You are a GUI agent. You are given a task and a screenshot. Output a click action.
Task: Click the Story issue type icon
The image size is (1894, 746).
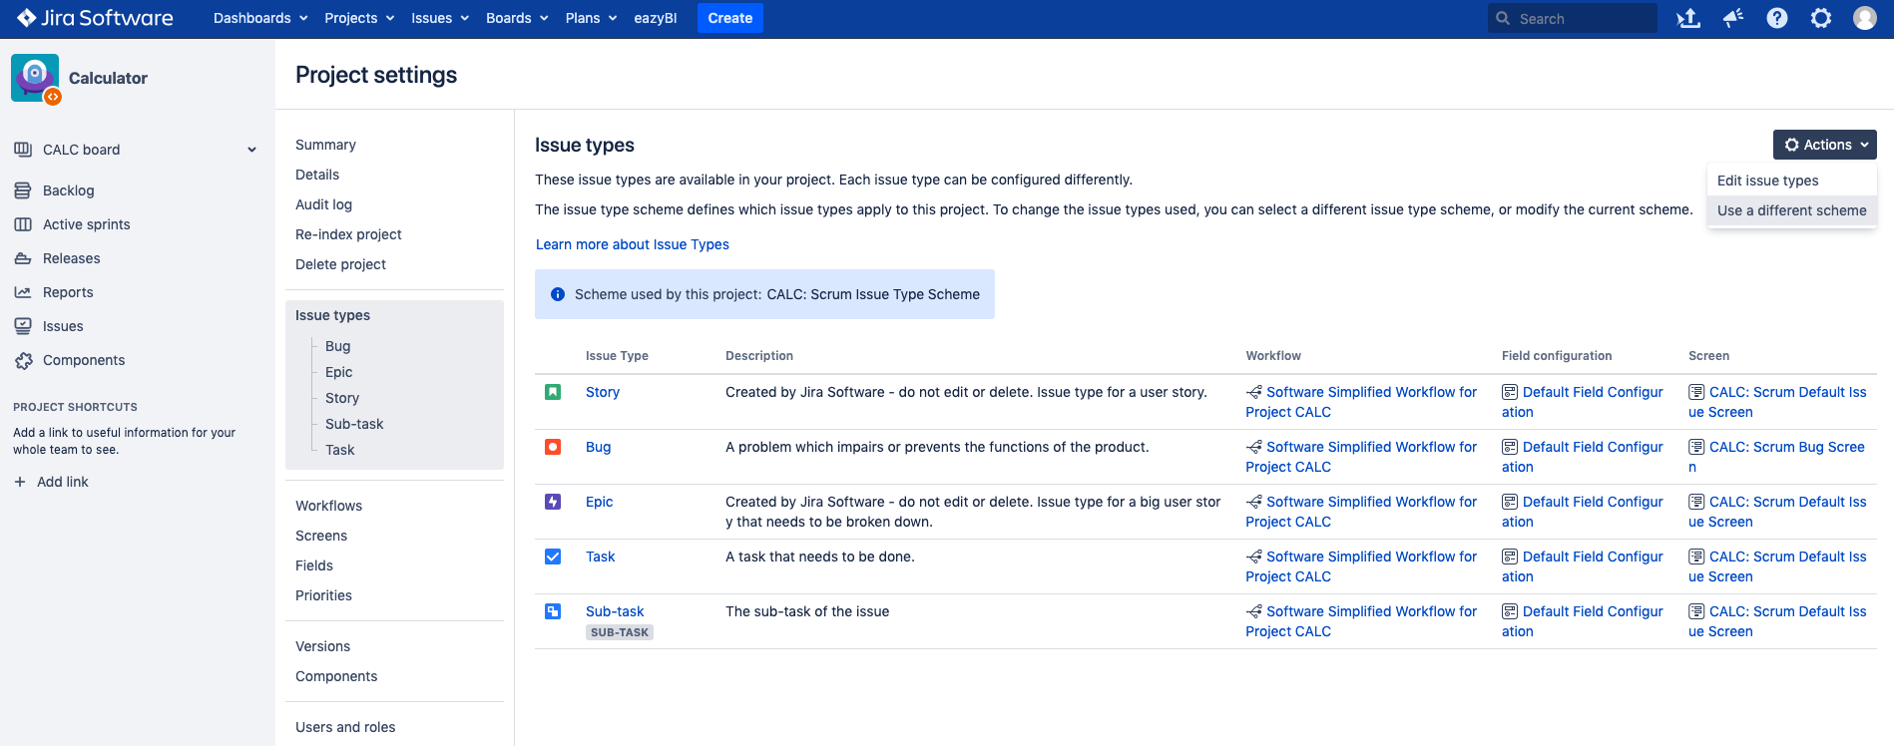click(553, 392)
